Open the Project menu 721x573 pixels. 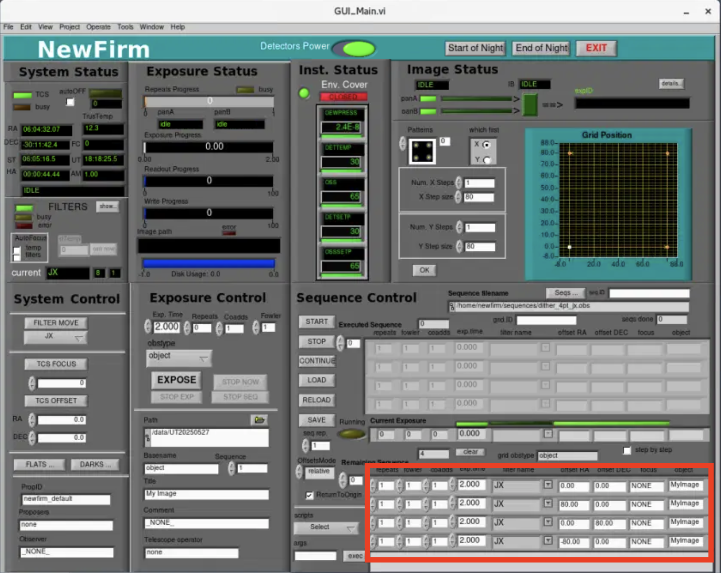[x=69, y=27]
